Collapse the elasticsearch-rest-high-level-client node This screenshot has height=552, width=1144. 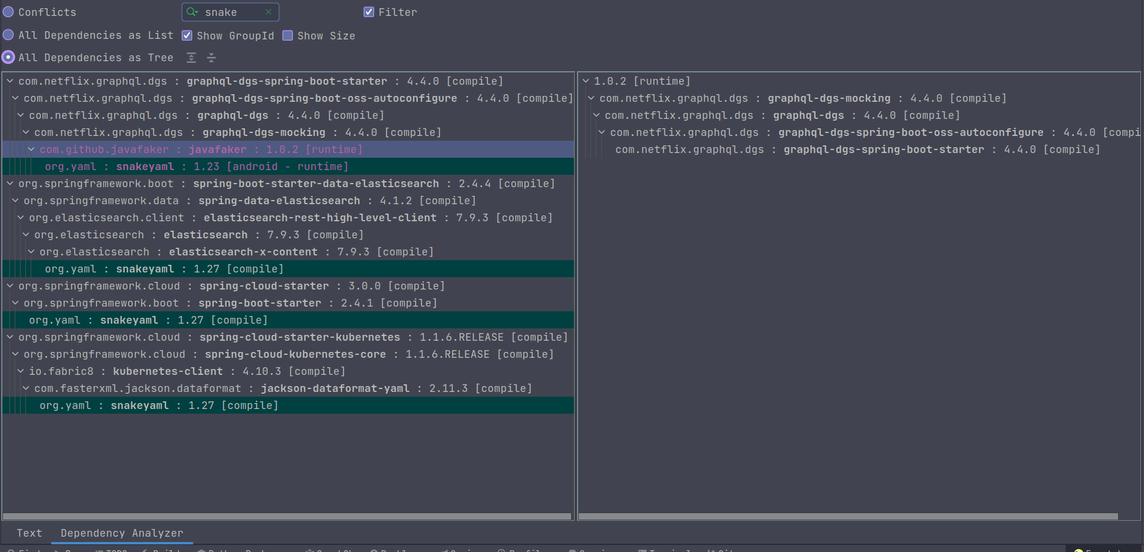[x=20, y=217]
